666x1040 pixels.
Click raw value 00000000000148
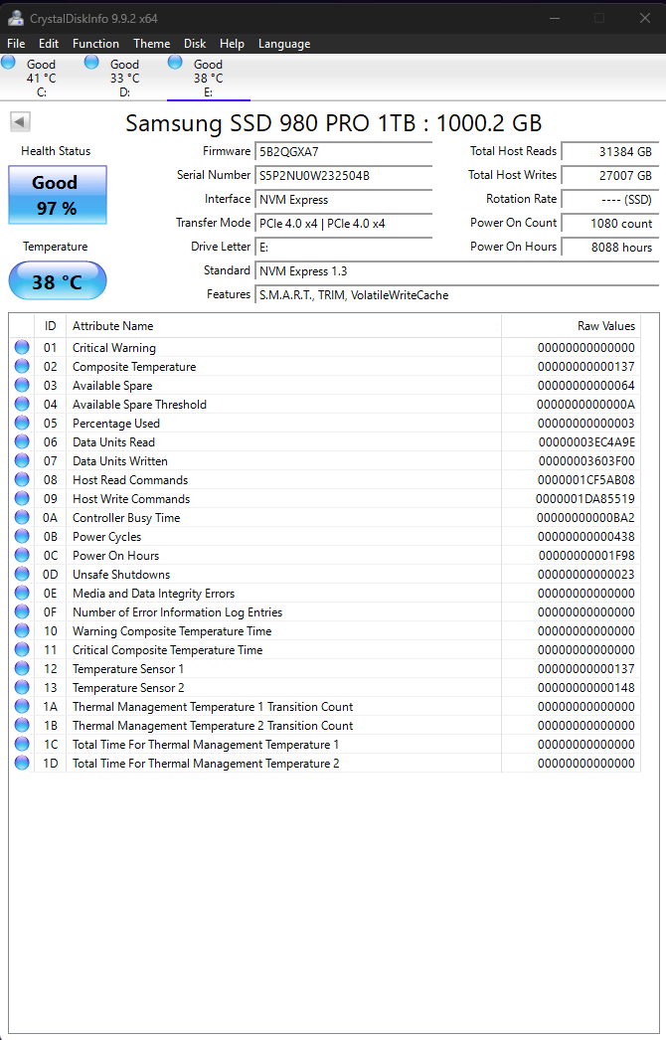coord(585,687)
